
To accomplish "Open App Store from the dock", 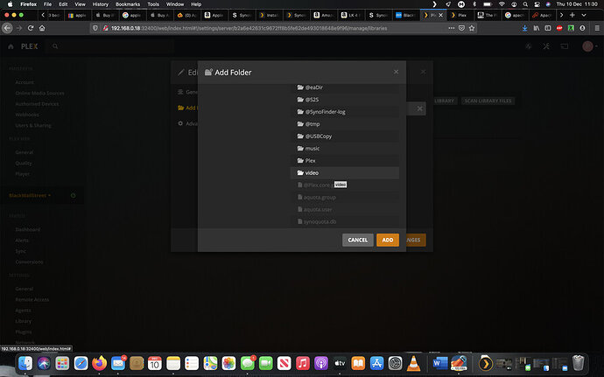I will 376,363.
